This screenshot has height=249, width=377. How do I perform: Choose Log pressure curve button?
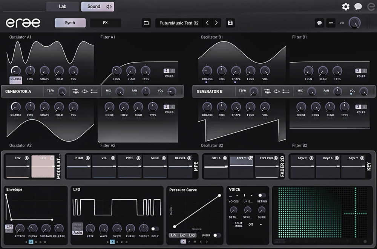192,235
